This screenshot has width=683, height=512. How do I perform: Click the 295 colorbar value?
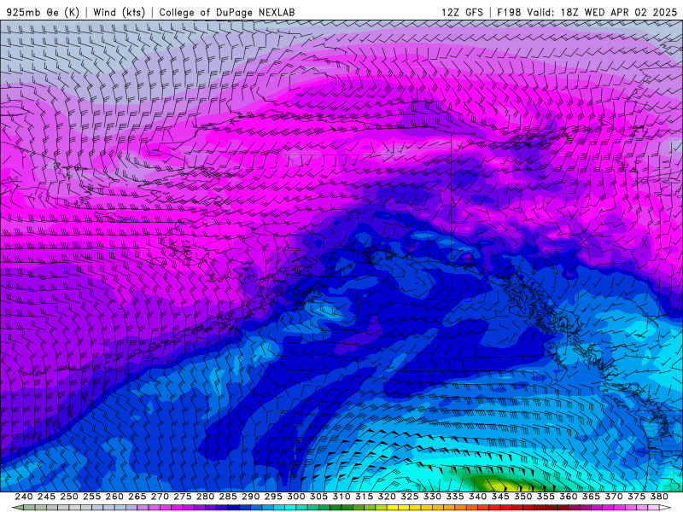[273, 497]
